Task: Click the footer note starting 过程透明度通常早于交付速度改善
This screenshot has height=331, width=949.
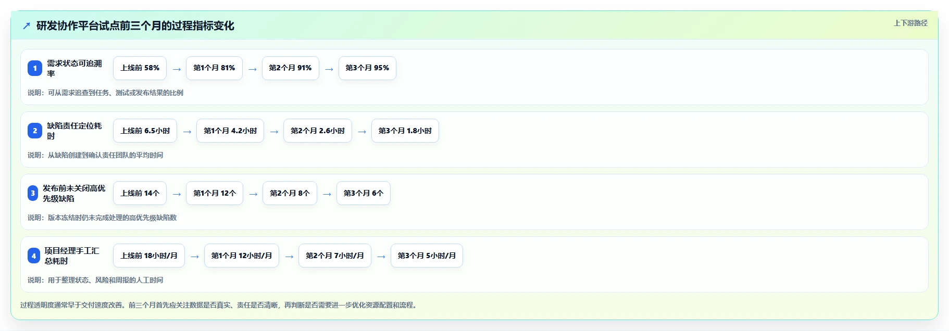Action: 219,305
